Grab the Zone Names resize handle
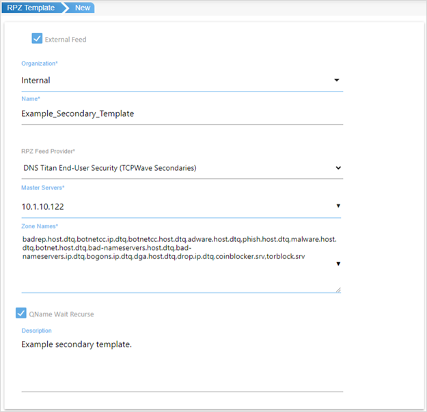This screenshot has width=427, height=412. pos(338,290)
